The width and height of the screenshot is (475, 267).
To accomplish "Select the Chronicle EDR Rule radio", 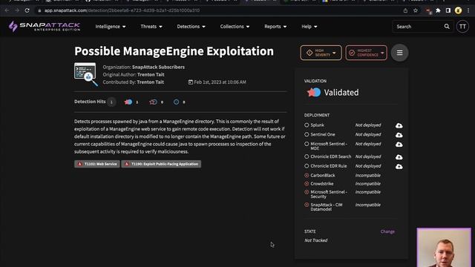I will [x=307, y=166].
